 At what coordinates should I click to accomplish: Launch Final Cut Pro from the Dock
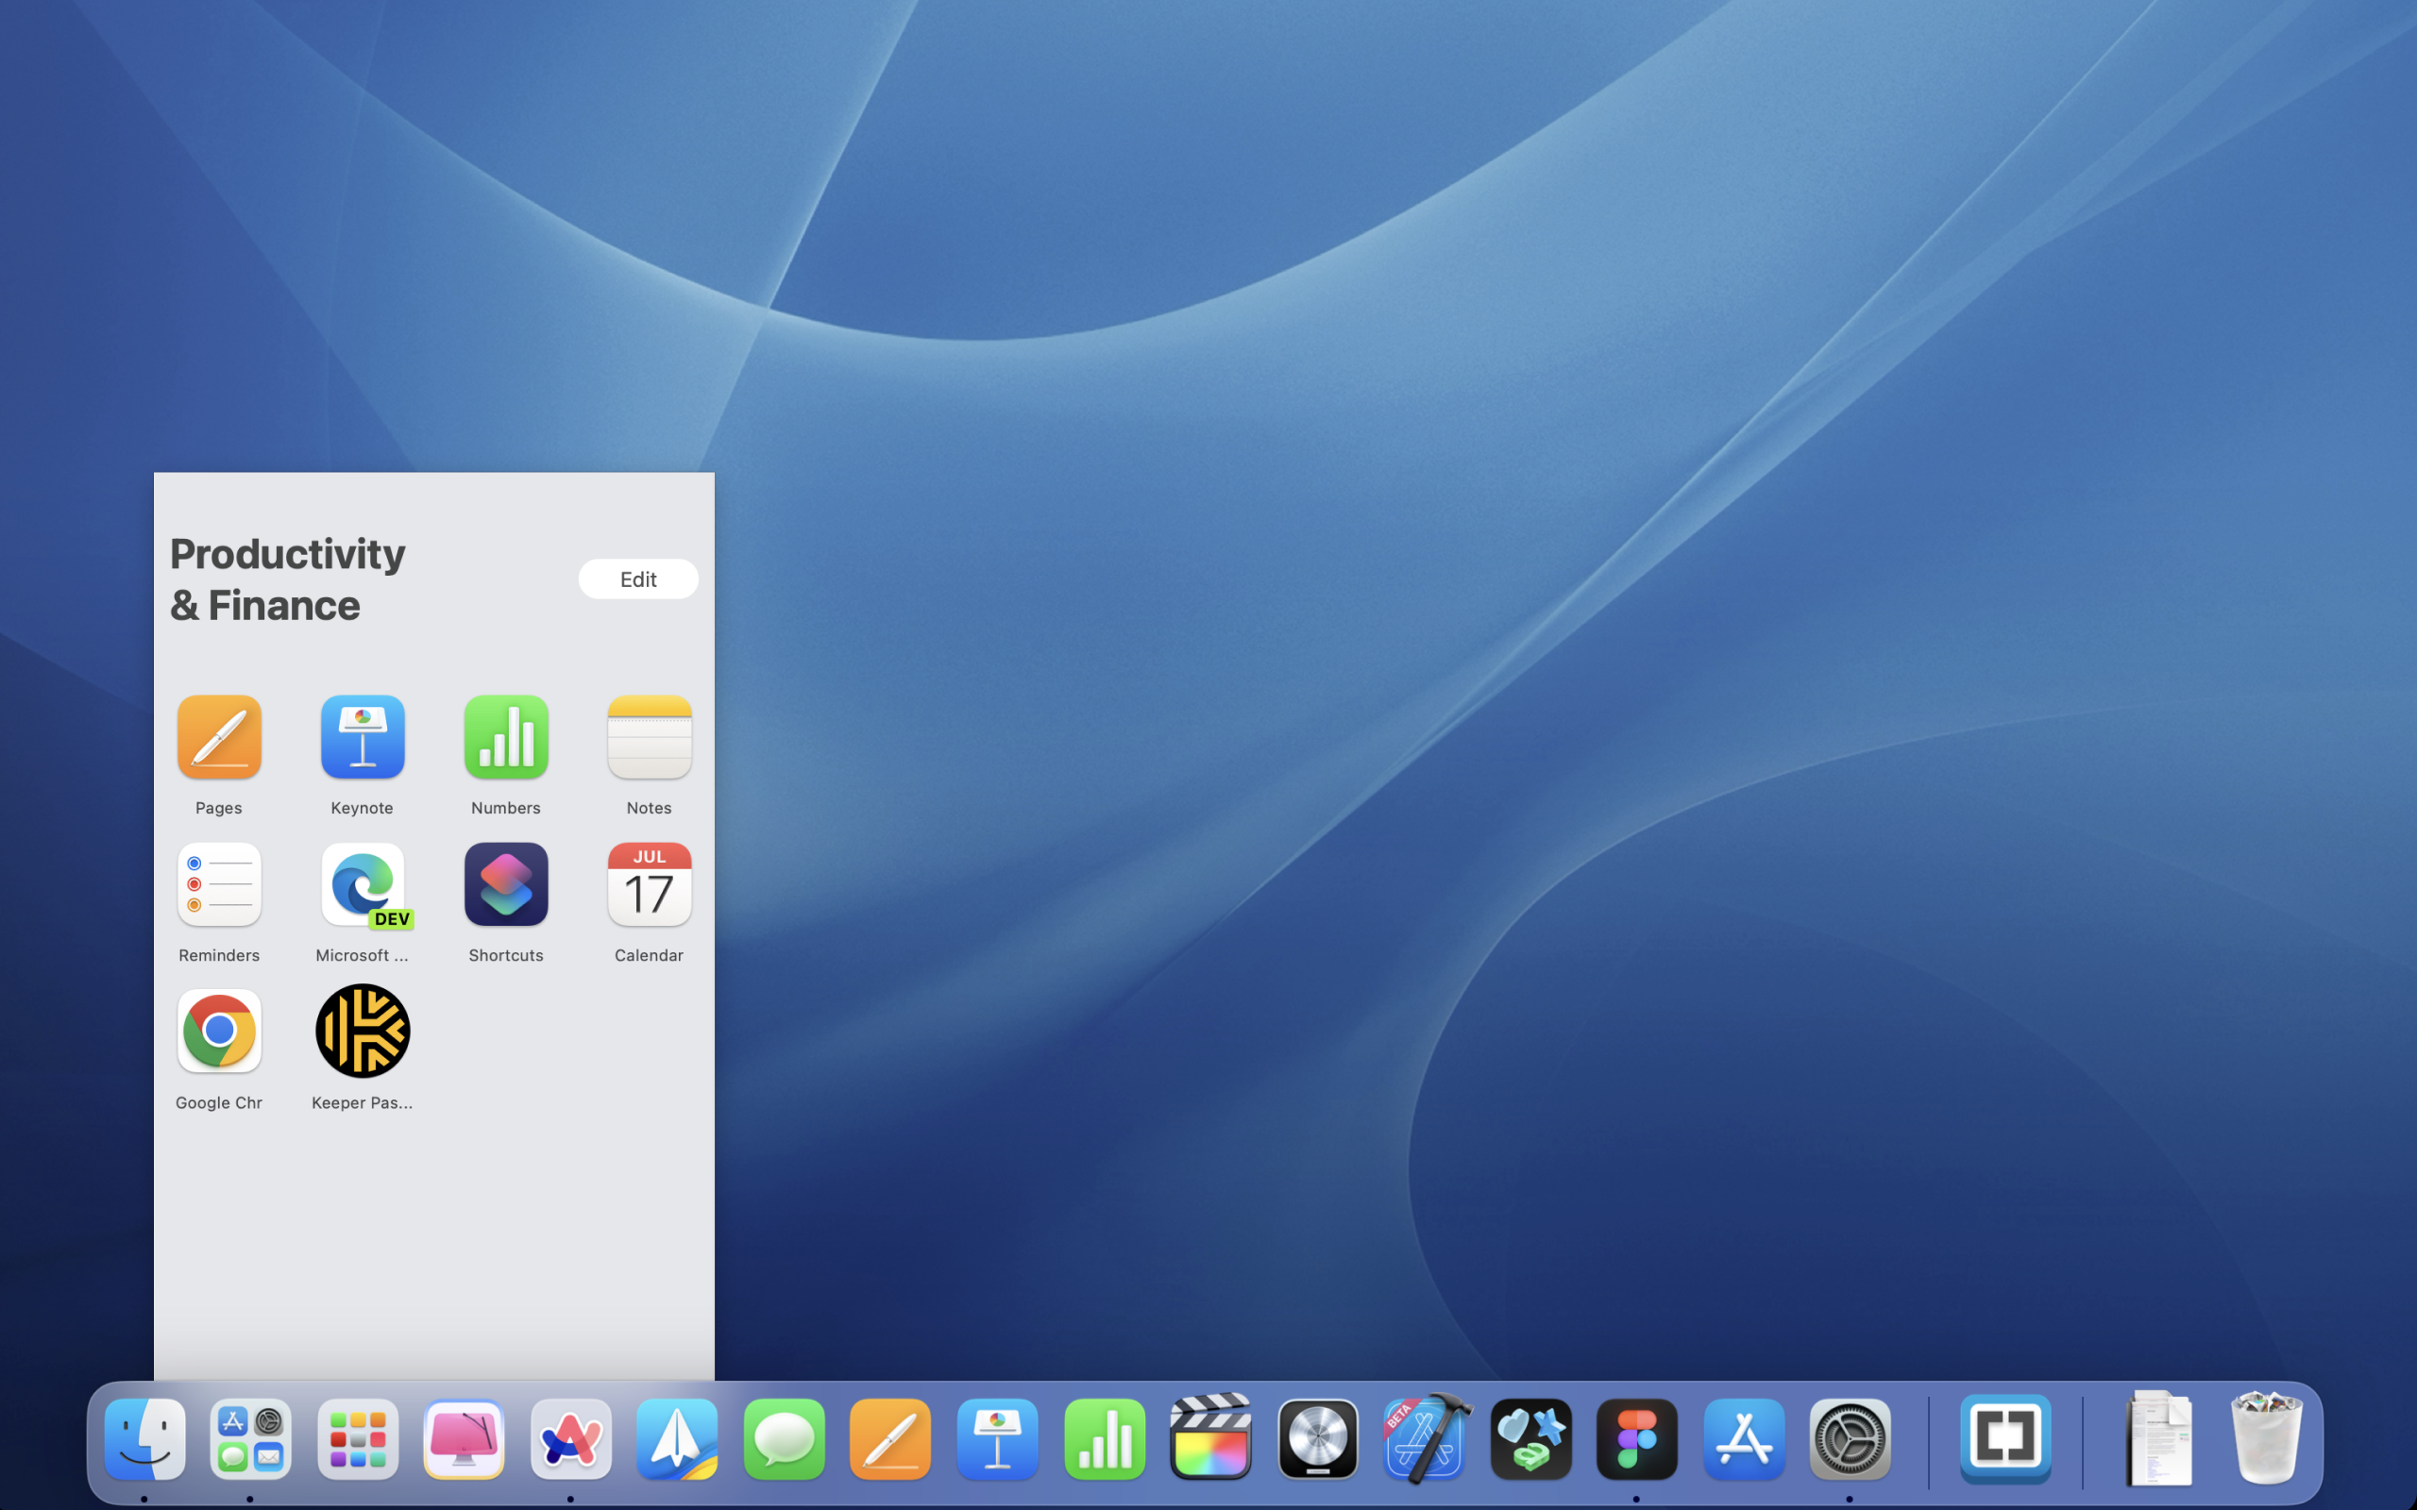(x=1210, y=1437)
